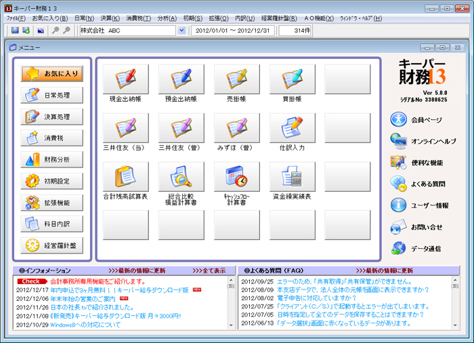The width and height of the screenshot is (474, 343).
Task: Open the ＡＯ機能(X) menu
Action: click(x=319, y=18)
